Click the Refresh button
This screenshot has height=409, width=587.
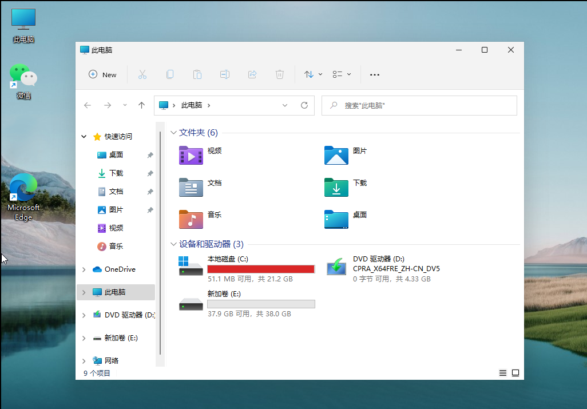click(304, 105)
